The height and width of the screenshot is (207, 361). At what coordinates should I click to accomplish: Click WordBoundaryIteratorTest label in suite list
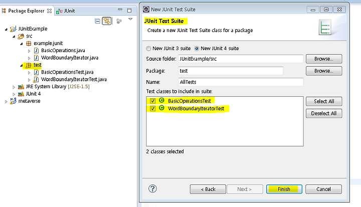(196, 108)
